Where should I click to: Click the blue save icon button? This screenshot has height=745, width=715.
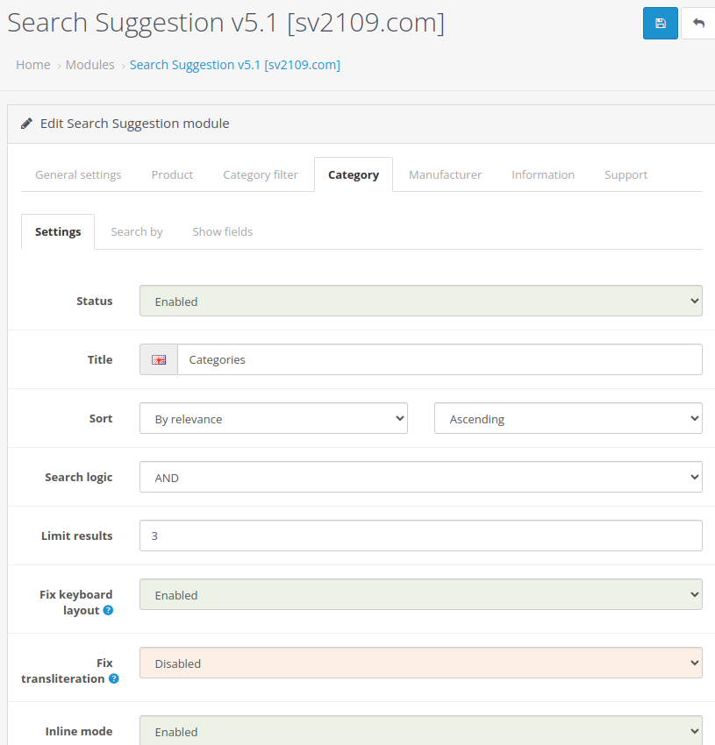point(661,24)
